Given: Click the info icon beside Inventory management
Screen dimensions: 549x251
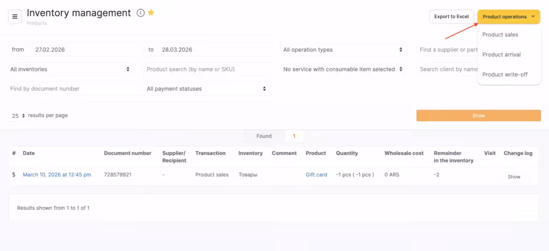Looking at the screenshot, I should coord(140,13).
